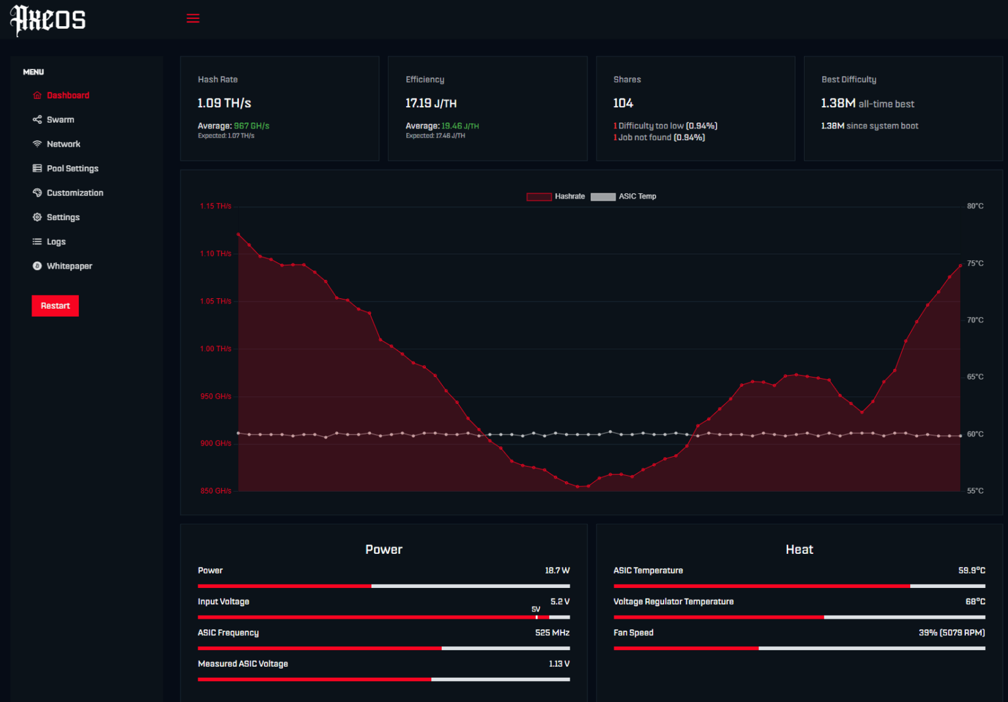Select the Pool Settings menu entry
This screenshot has width=1008, height=702.
click(x=72, y=168)
